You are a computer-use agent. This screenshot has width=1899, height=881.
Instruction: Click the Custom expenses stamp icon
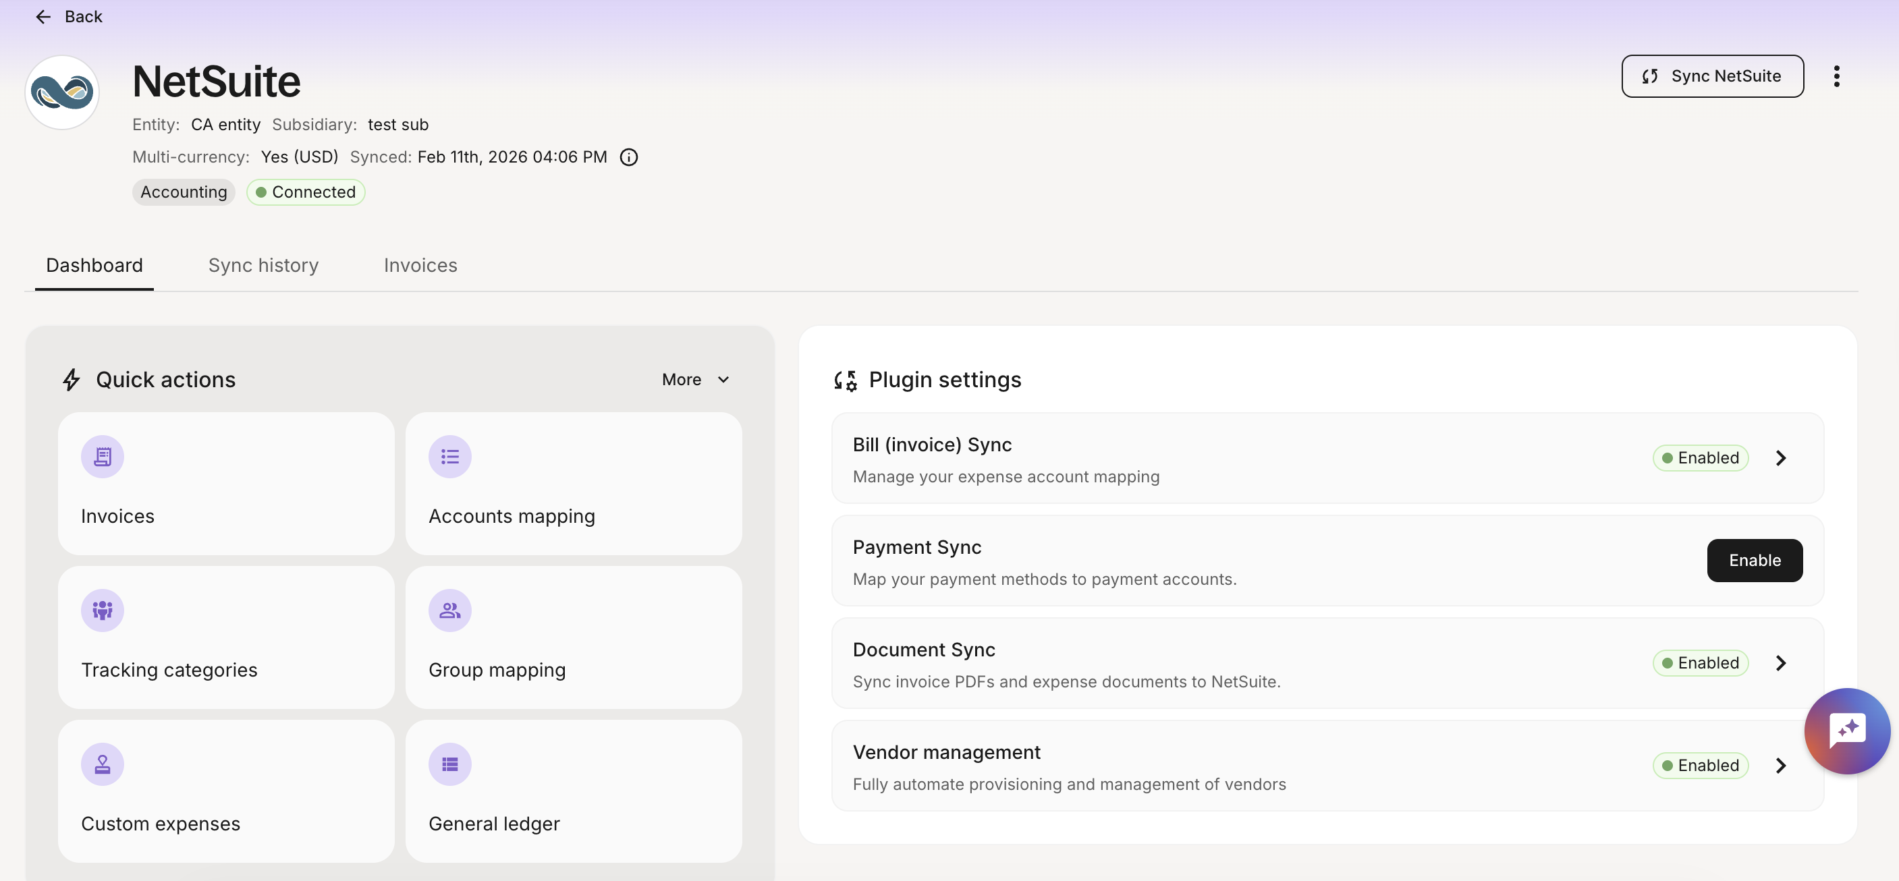coord(103,764)
